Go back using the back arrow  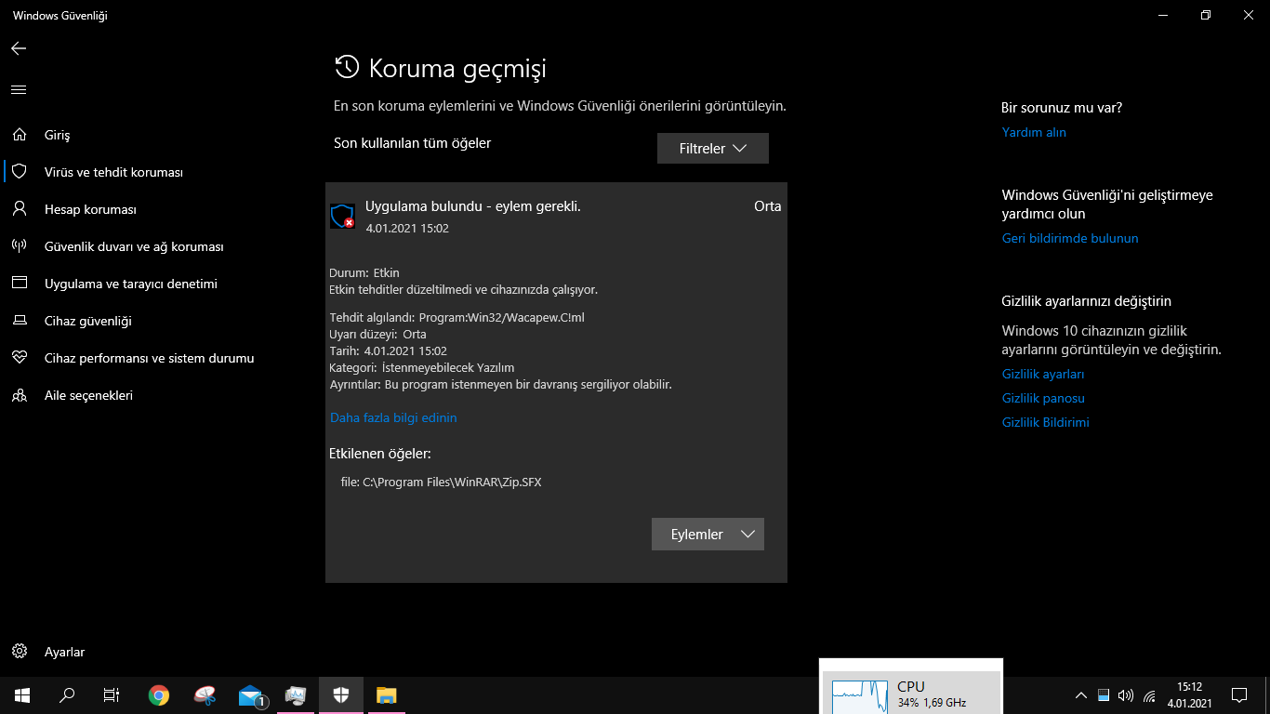(19, 48)
